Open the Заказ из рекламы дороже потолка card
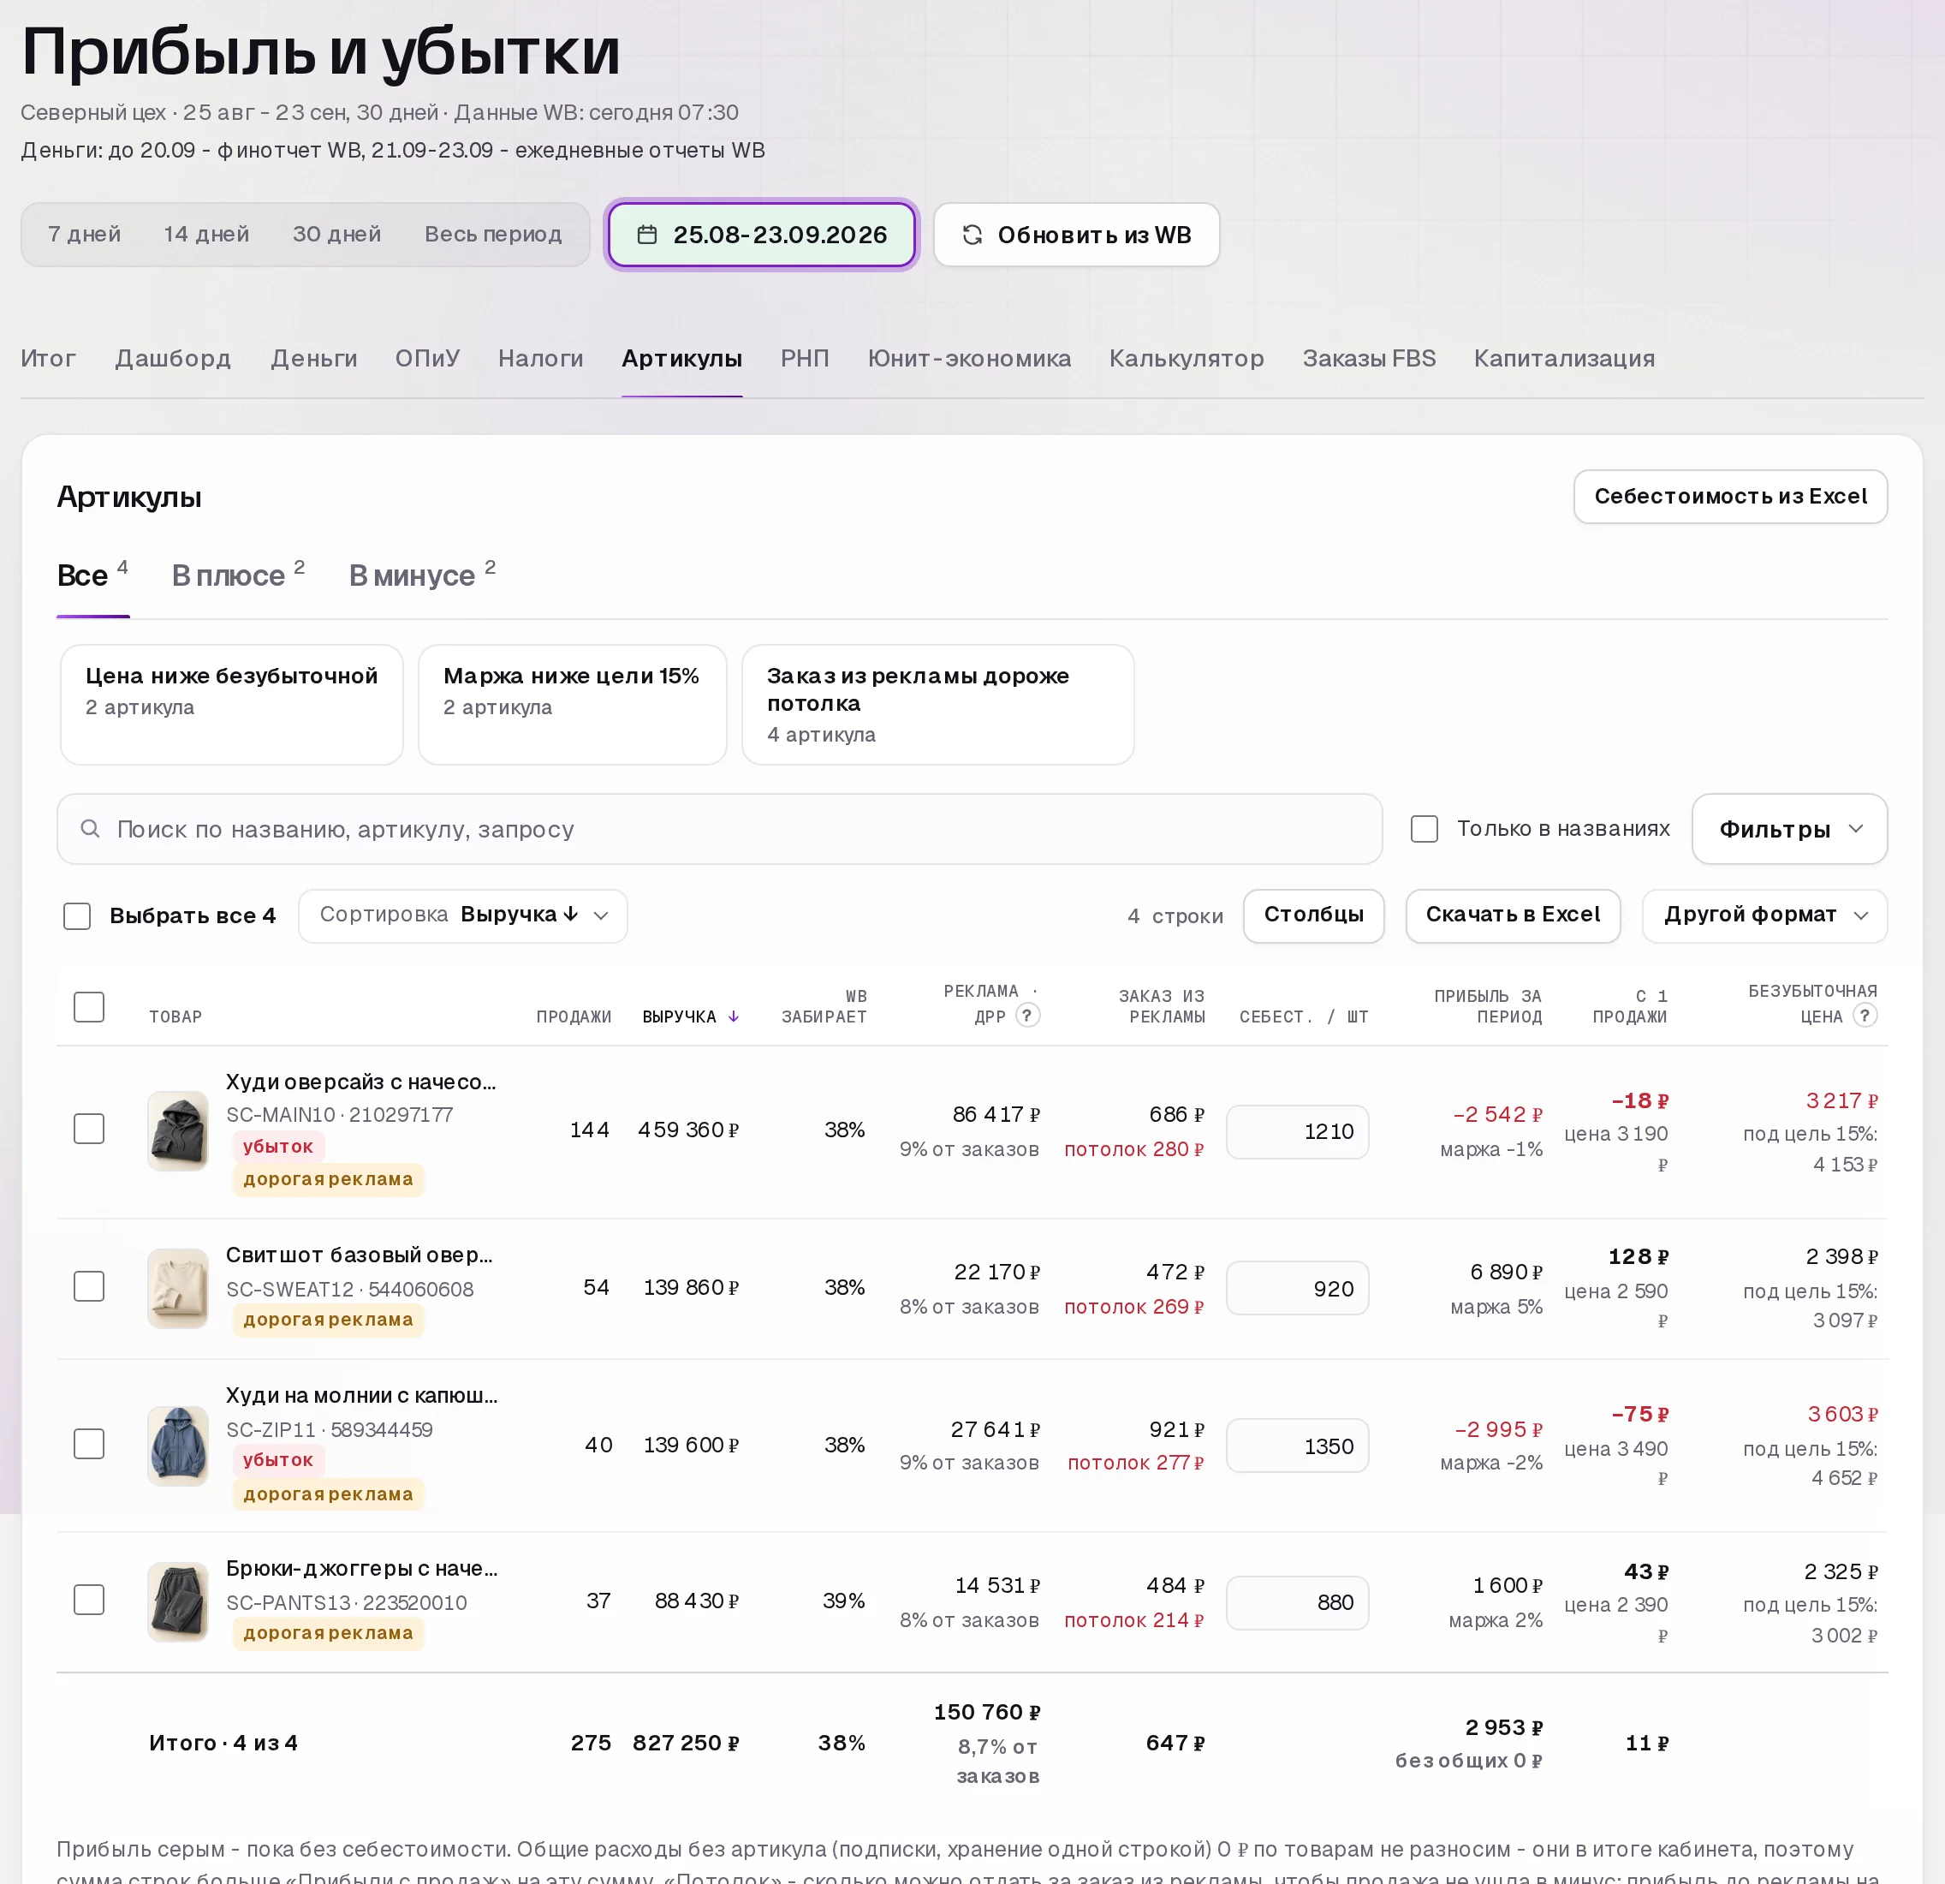This screenshot has height=1884, width=1945. tap(937, 705)
